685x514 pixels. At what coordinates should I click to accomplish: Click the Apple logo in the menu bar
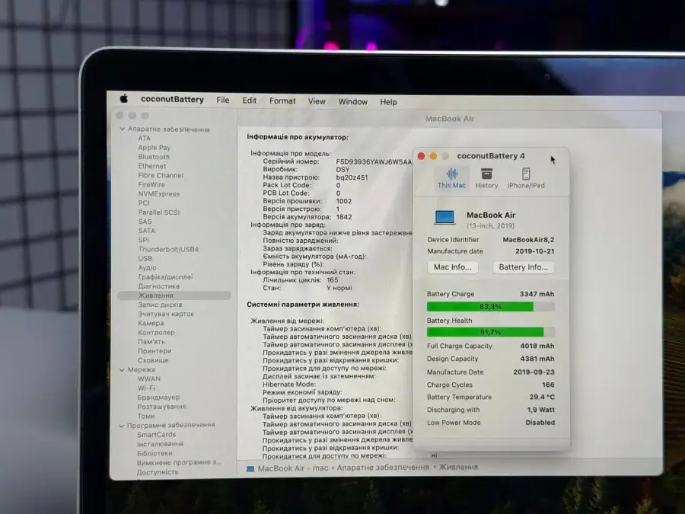124,100
